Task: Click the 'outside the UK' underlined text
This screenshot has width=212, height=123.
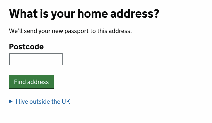Action: pos(50,101)
